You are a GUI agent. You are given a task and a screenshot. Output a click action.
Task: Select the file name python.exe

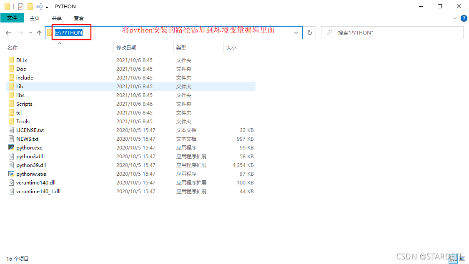[29, 148]
